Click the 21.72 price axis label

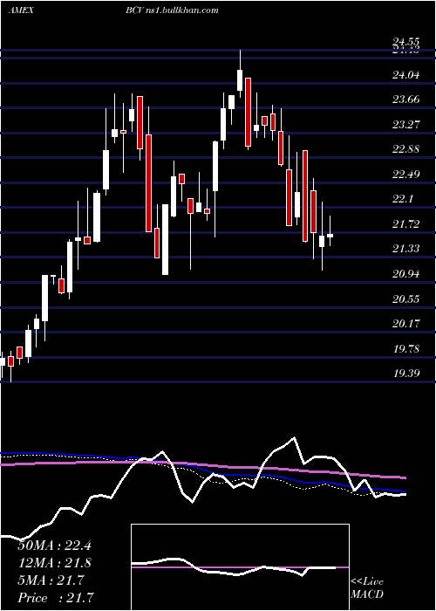(406, 224)
